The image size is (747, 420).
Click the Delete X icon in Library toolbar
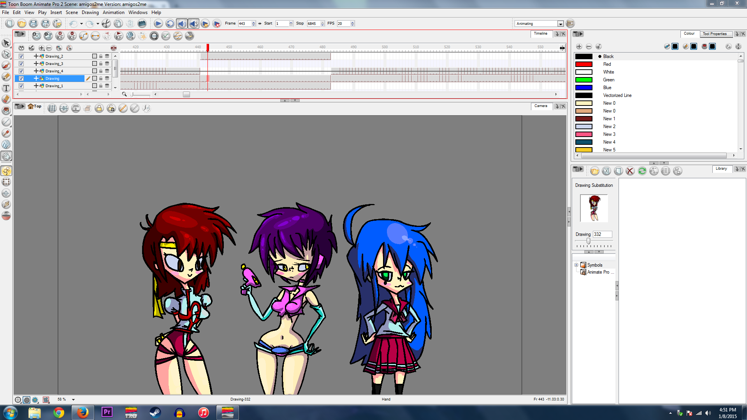630,171
